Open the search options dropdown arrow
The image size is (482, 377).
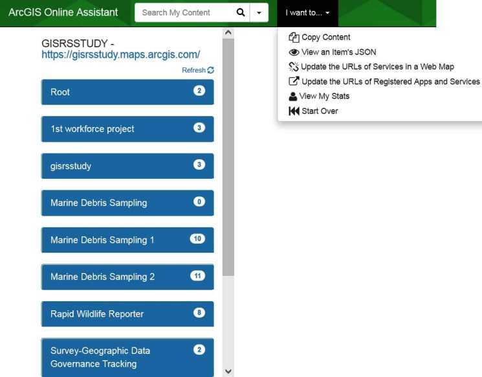coord(259,12)
